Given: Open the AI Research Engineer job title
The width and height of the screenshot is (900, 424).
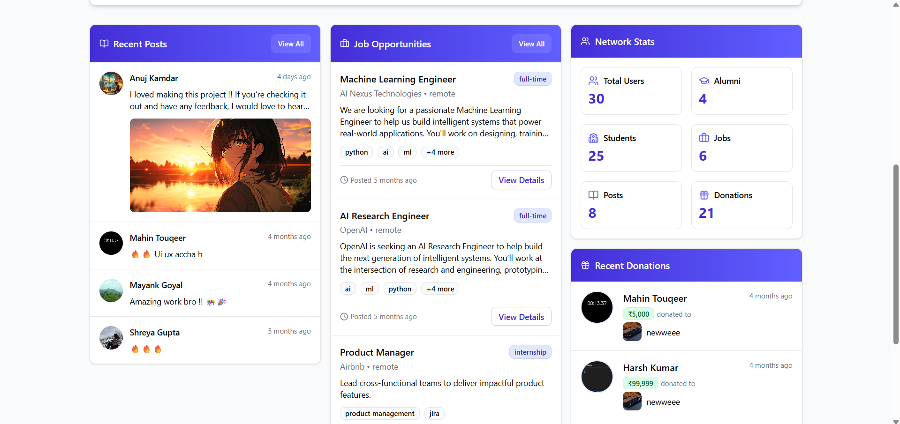Looking at the screenshot, I should (385, 216).
